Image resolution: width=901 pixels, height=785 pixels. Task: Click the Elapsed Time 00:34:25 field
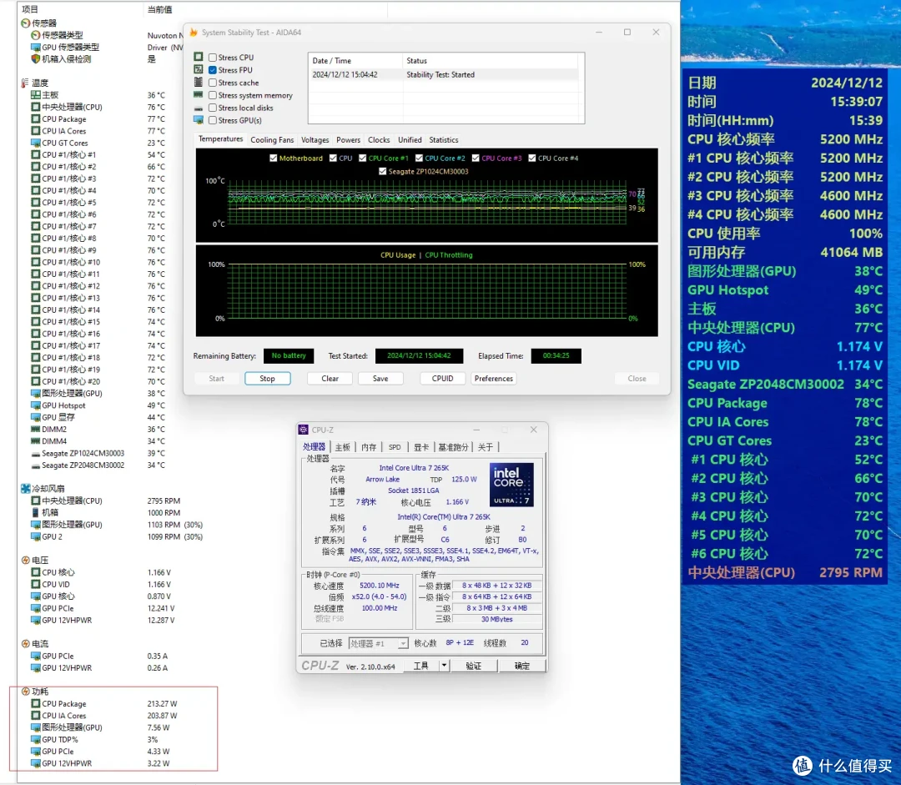click(x=556, y=355)
